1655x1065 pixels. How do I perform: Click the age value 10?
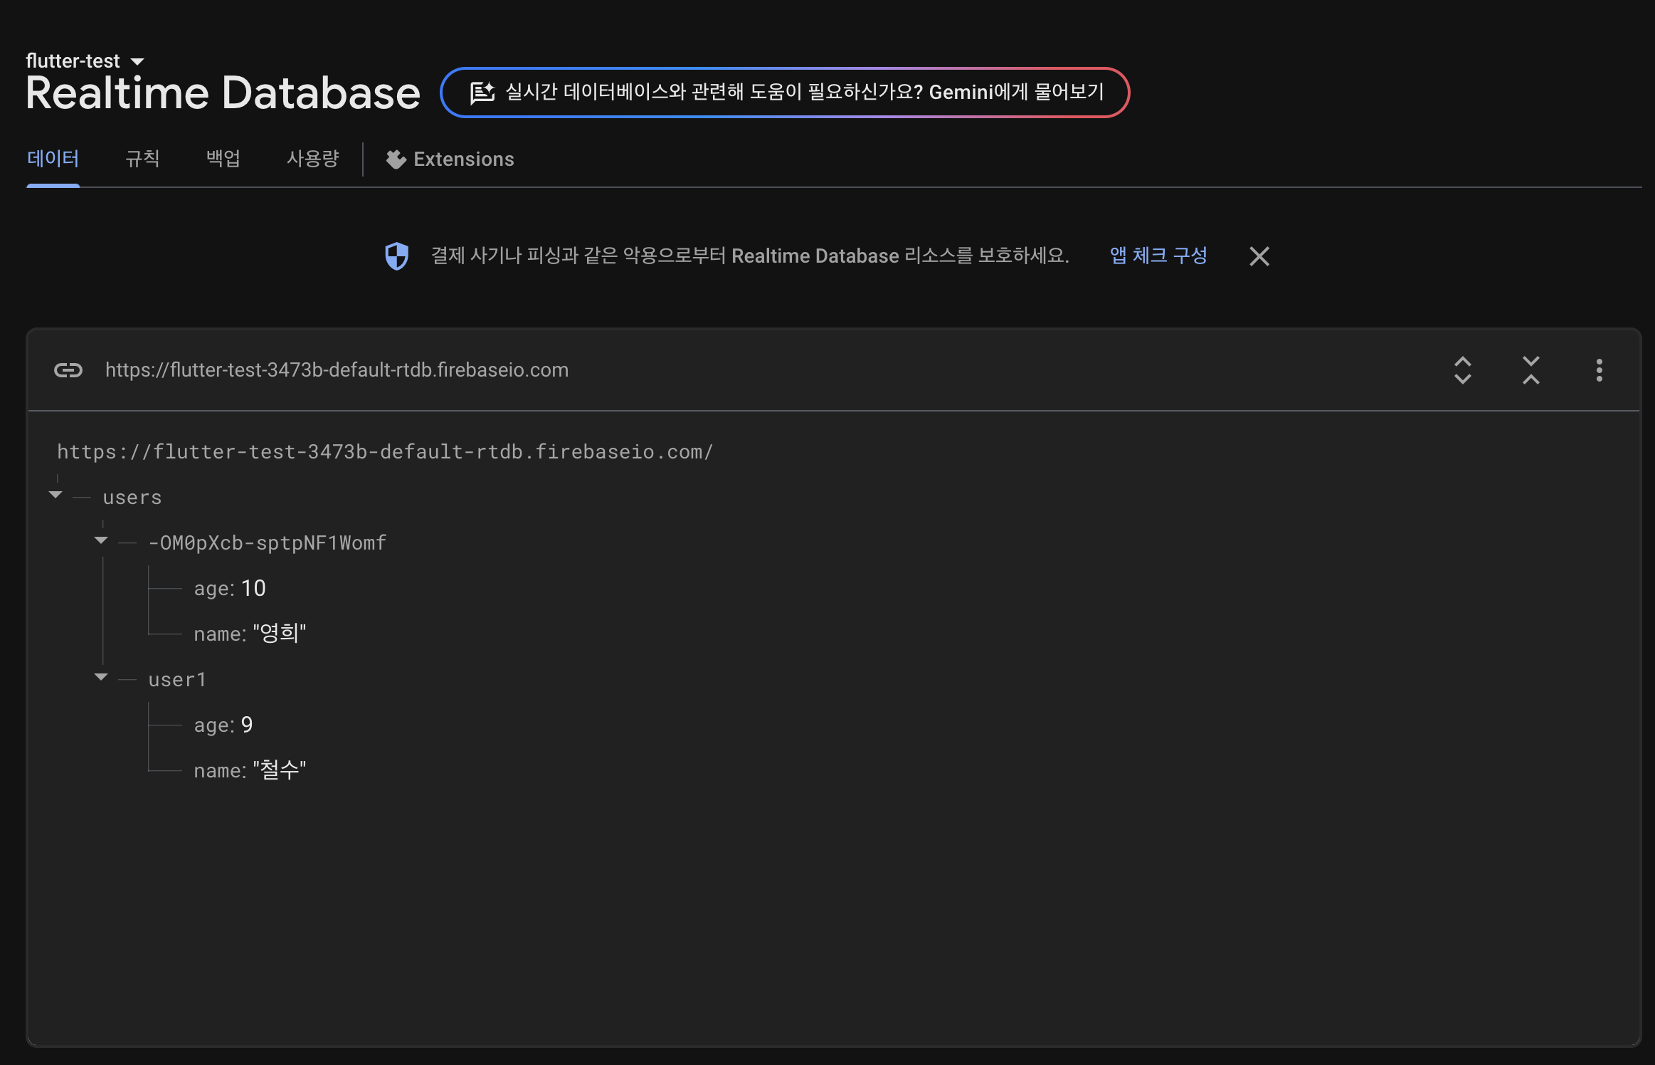[x=253, y=588]
